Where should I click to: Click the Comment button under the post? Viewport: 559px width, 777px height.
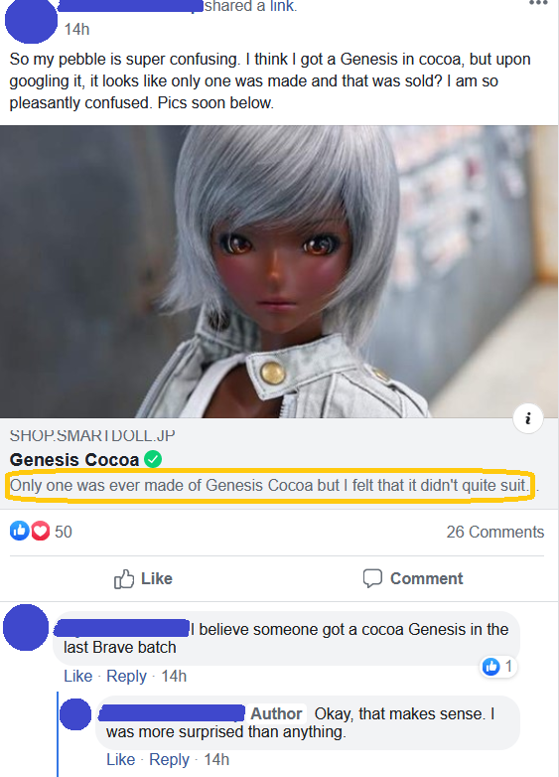click(x=413, y=578)
